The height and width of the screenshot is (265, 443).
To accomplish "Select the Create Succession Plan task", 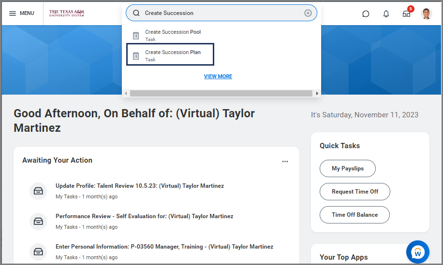I will point(170,55).
